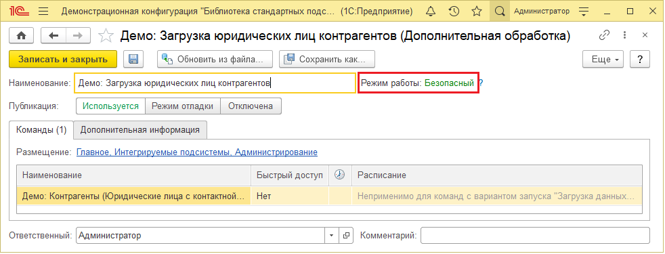Screen dimensions: 665x254
Task: Navigate back with left arrow
Action: [54, 36]
